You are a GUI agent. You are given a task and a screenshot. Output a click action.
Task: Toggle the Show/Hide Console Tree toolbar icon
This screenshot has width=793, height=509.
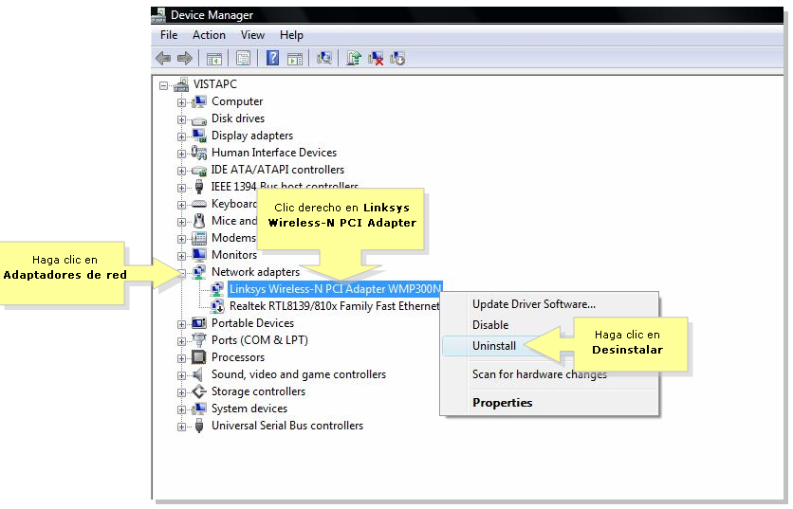(214, 59)
